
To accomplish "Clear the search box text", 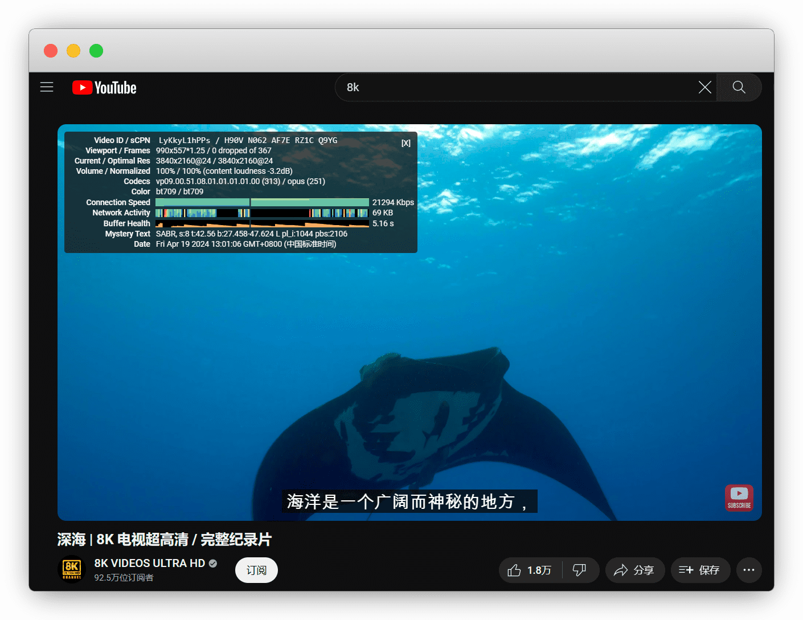I will coord(704,87).
